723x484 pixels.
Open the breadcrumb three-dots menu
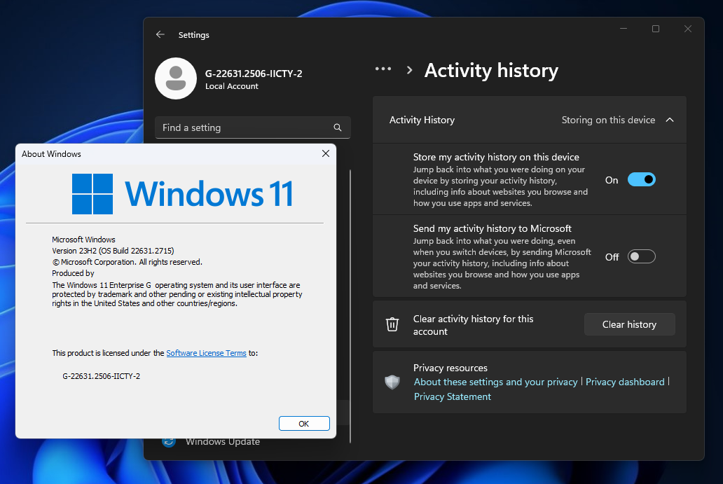383,69
